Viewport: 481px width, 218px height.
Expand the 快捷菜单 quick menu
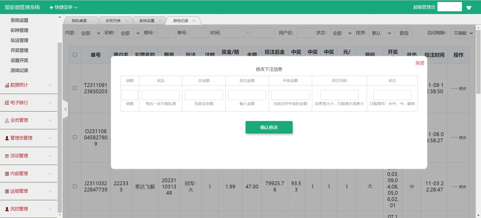64,8
